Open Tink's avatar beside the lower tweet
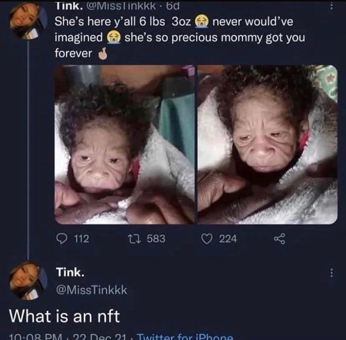This screenshot has height=340, width=346. click(x=28, y=281)
